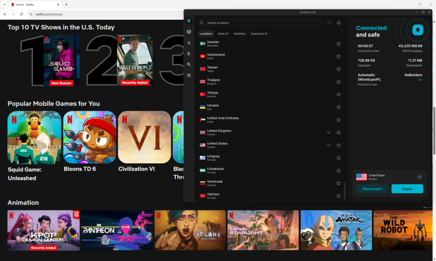The width and height of the screenshot is (436, 261).
Task: Favorite Thailand with its star icon
Action: pos(338,82)
